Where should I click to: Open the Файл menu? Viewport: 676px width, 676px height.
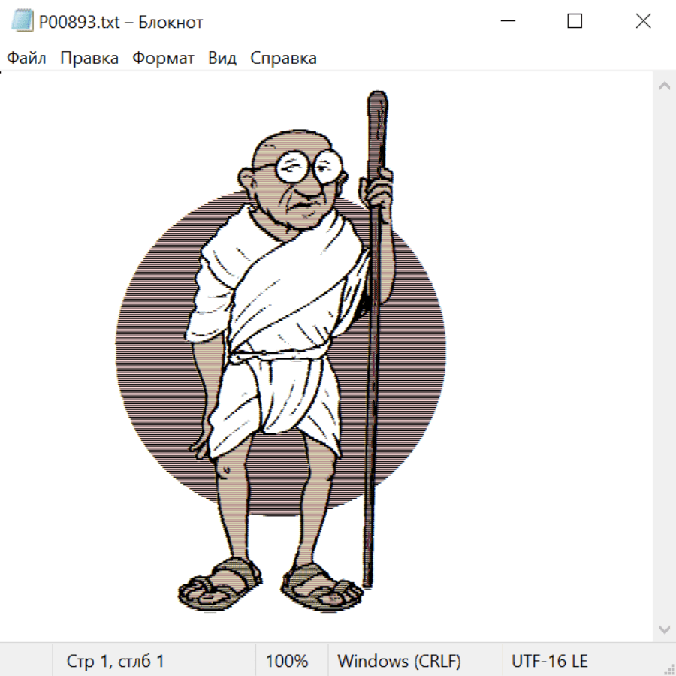pos(27,59)
